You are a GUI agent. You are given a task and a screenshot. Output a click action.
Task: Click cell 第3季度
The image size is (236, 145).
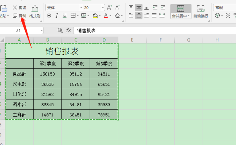(104, 64)
